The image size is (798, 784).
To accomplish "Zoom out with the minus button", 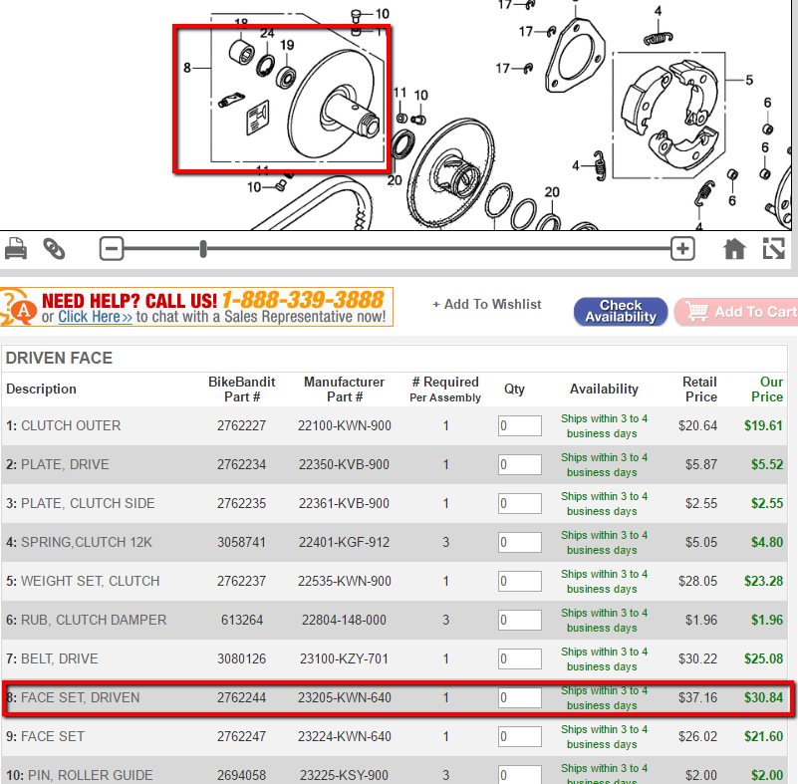I will 112,249.
